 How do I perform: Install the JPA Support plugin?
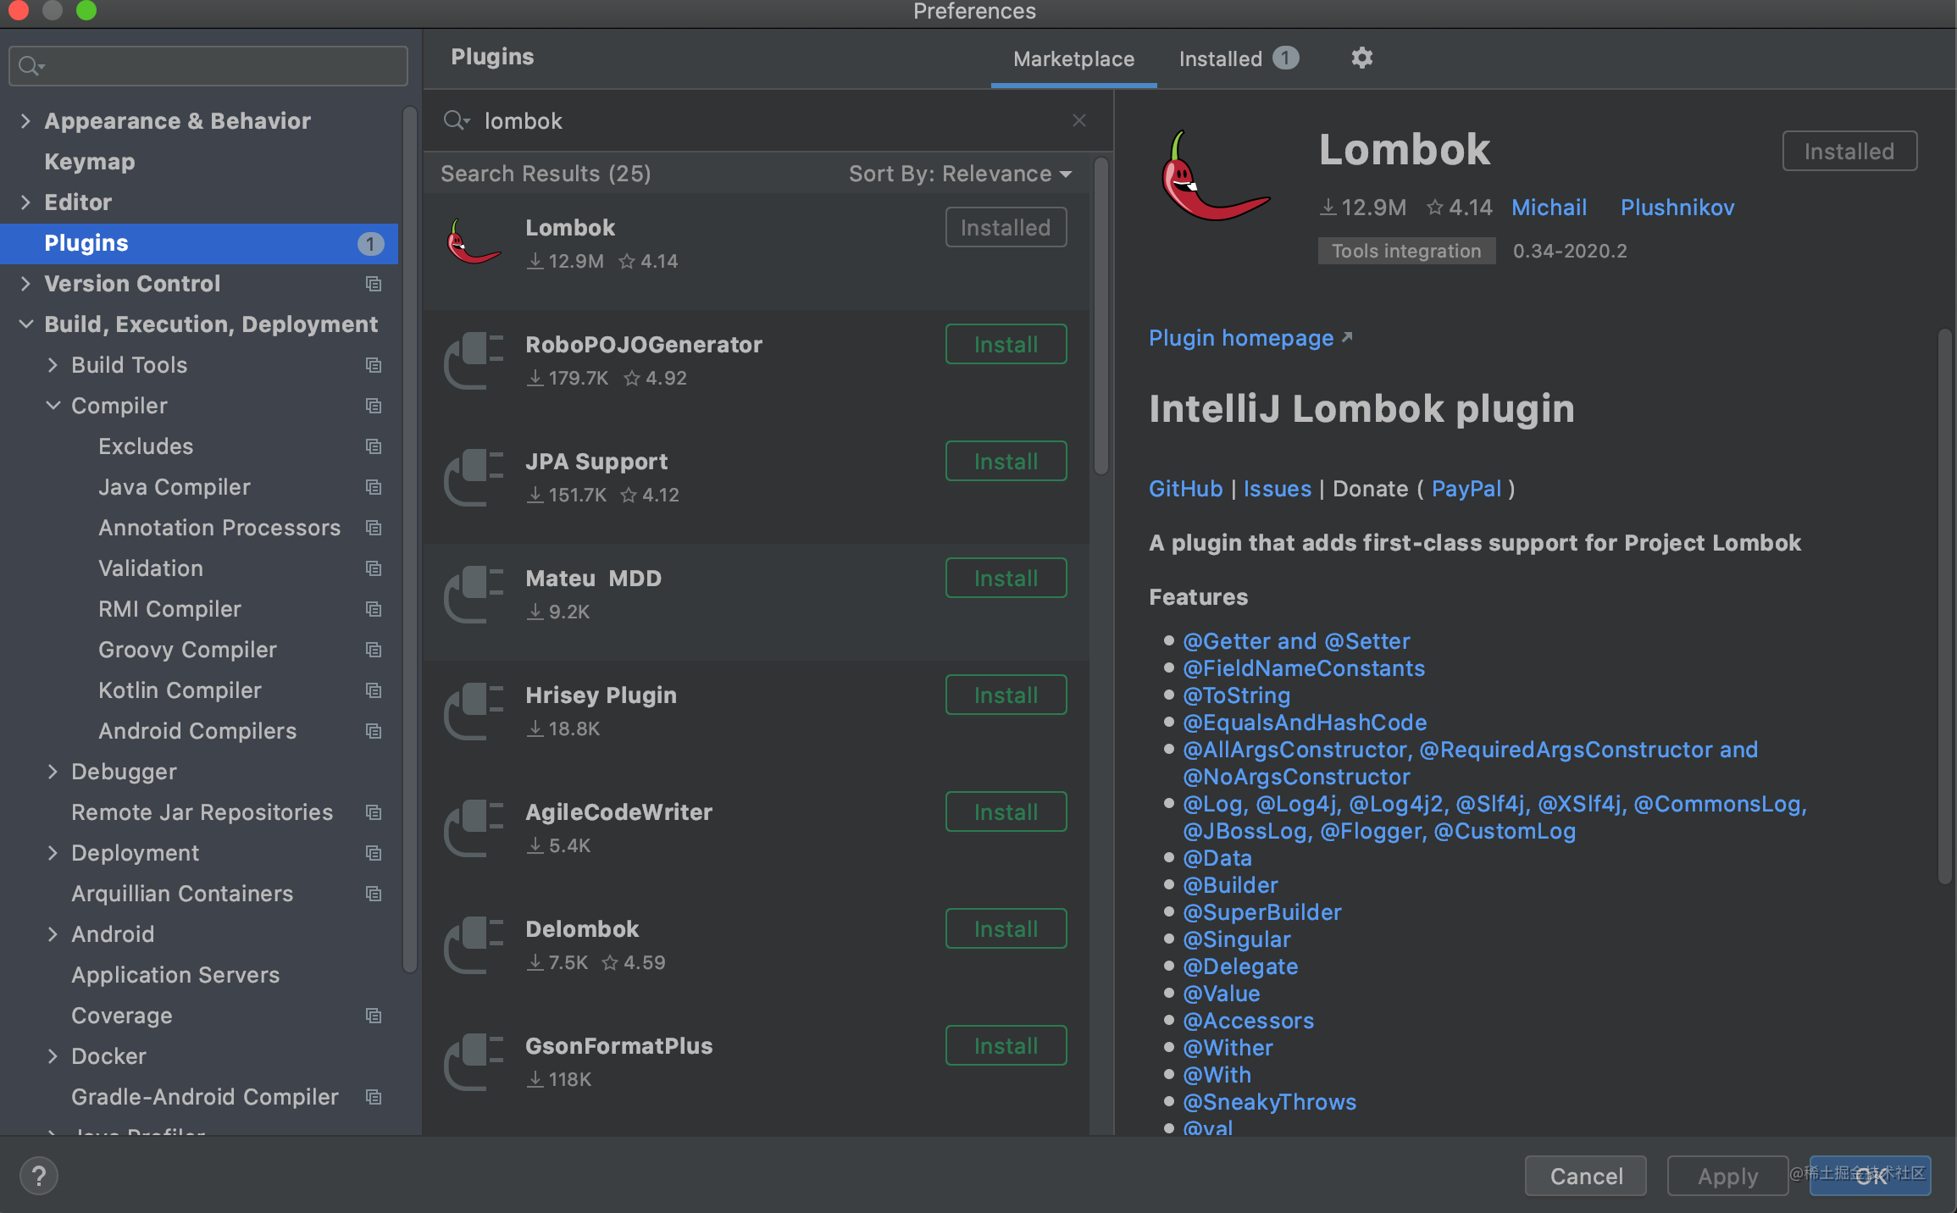(x=1005, y=461)
